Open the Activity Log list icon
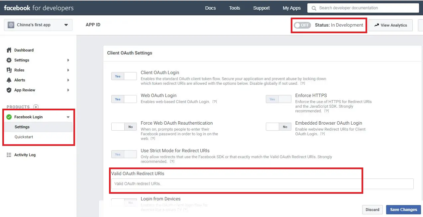This screenshot has width=423, height=217. click(x=9, y=155)
